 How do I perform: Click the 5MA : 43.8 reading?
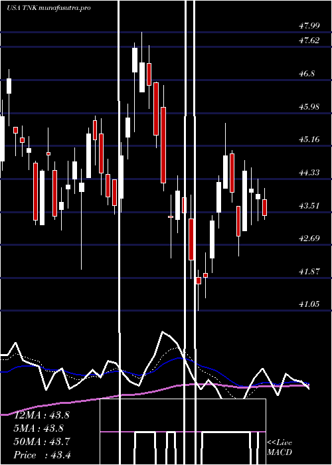coord(39,428)
